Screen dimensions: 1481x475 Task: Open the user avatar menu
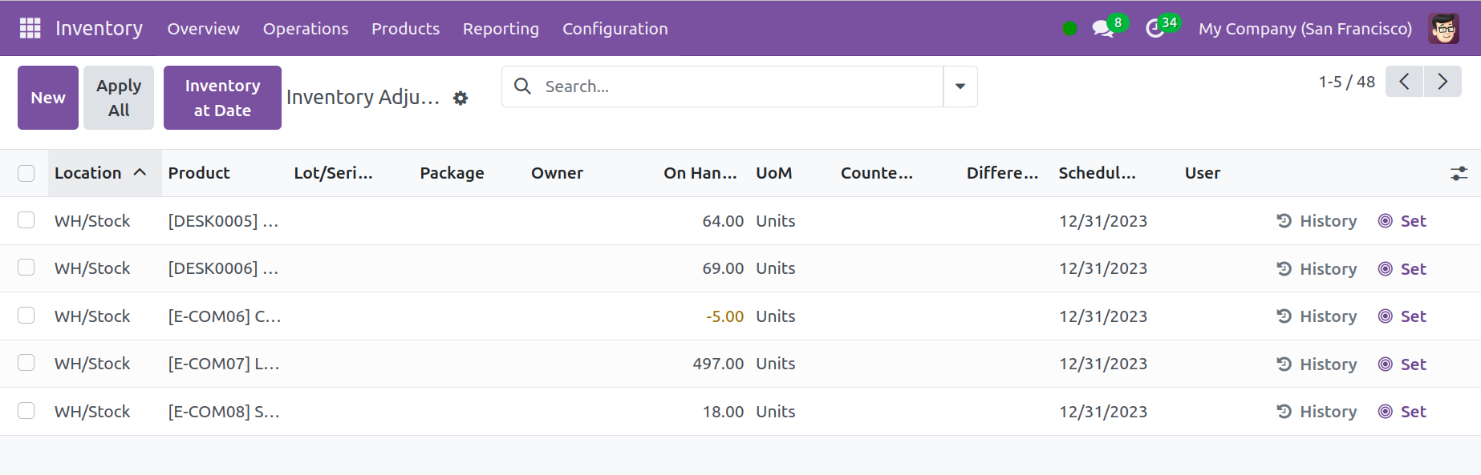coord(1443,29)
